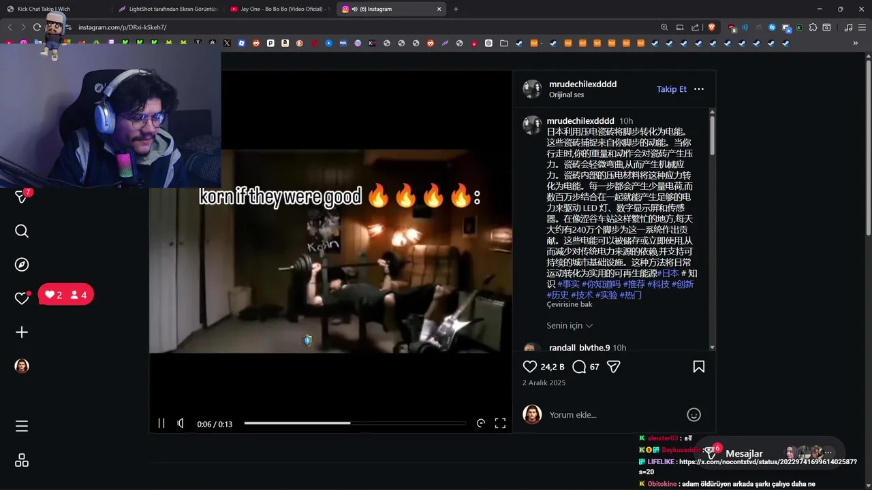Open a new browser tab
The height and width of the screenshot is (490, 872).
point(456,9)
